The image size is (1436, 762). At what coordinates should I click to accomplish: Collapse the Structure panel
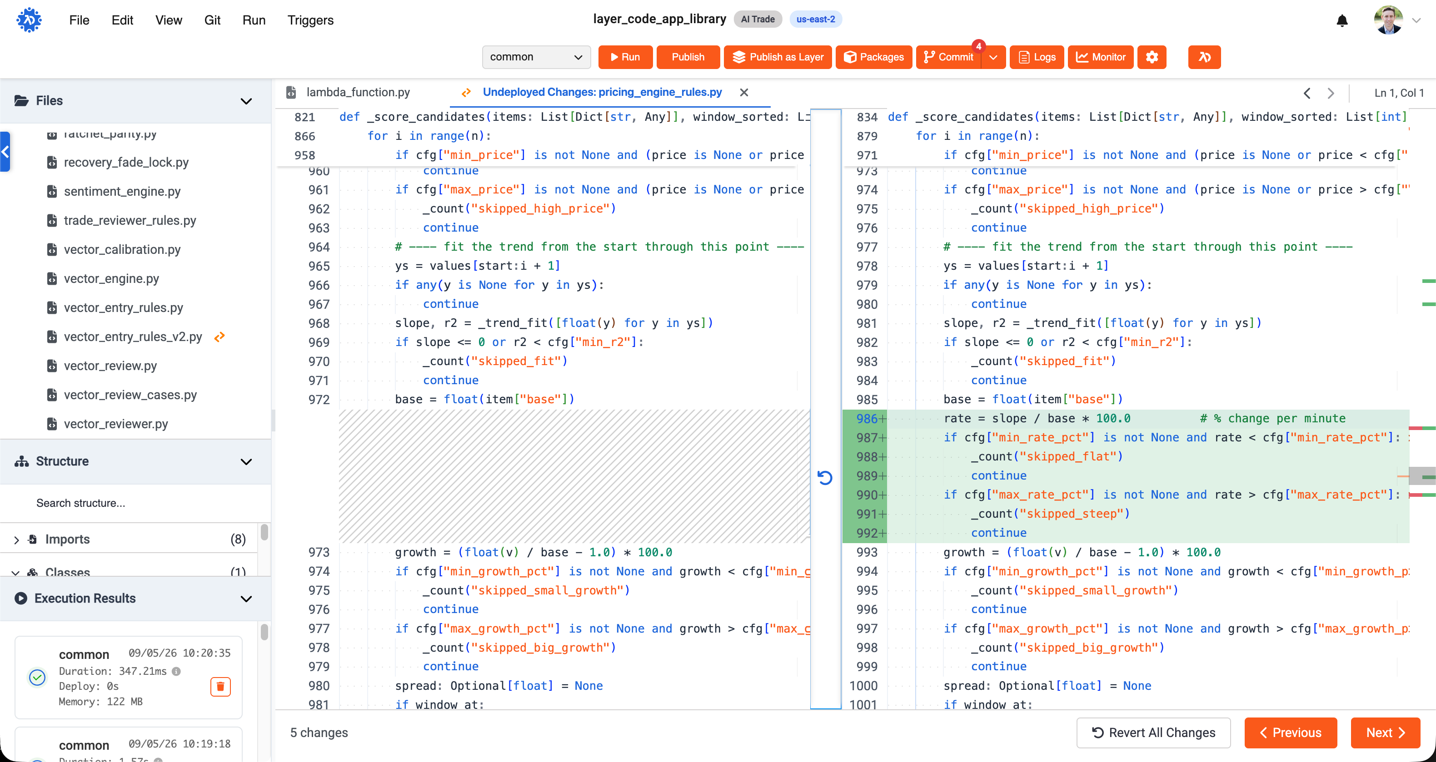pyautogui.click(x=246, y=461)
